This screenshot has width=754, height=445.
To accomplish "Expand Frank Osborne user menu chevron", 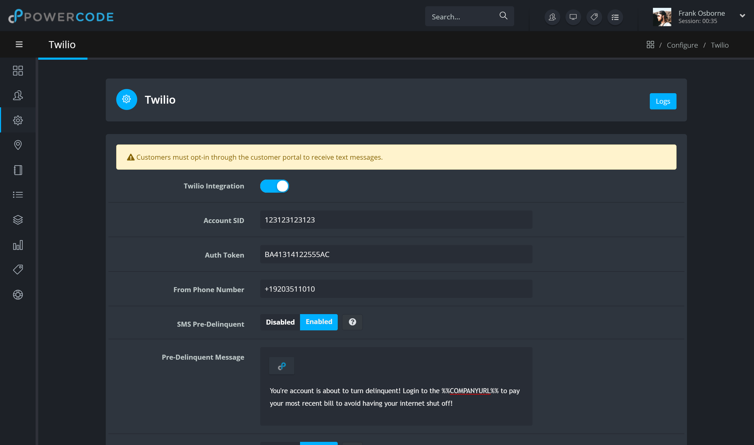I will (742, 16).
